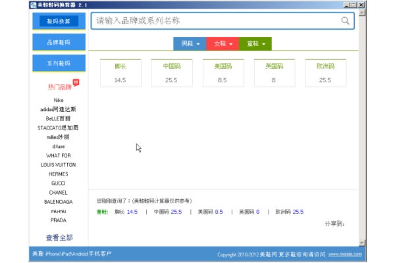The height and width of the screenshot is (263, 395).
Task: Select the 鞋码换算 sidebar tab
Action: [59, 22]
